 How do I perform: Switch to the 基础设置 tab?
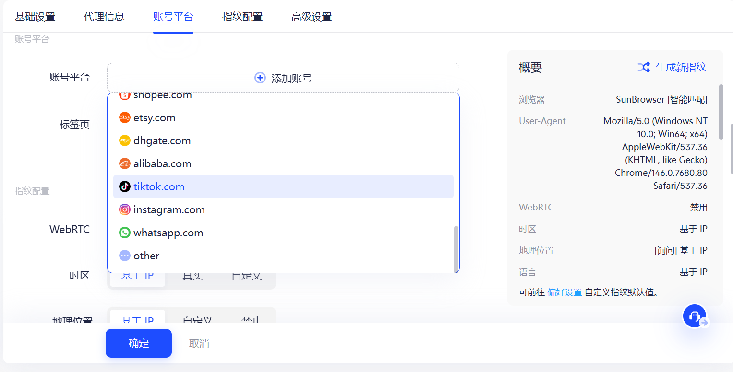35,17
